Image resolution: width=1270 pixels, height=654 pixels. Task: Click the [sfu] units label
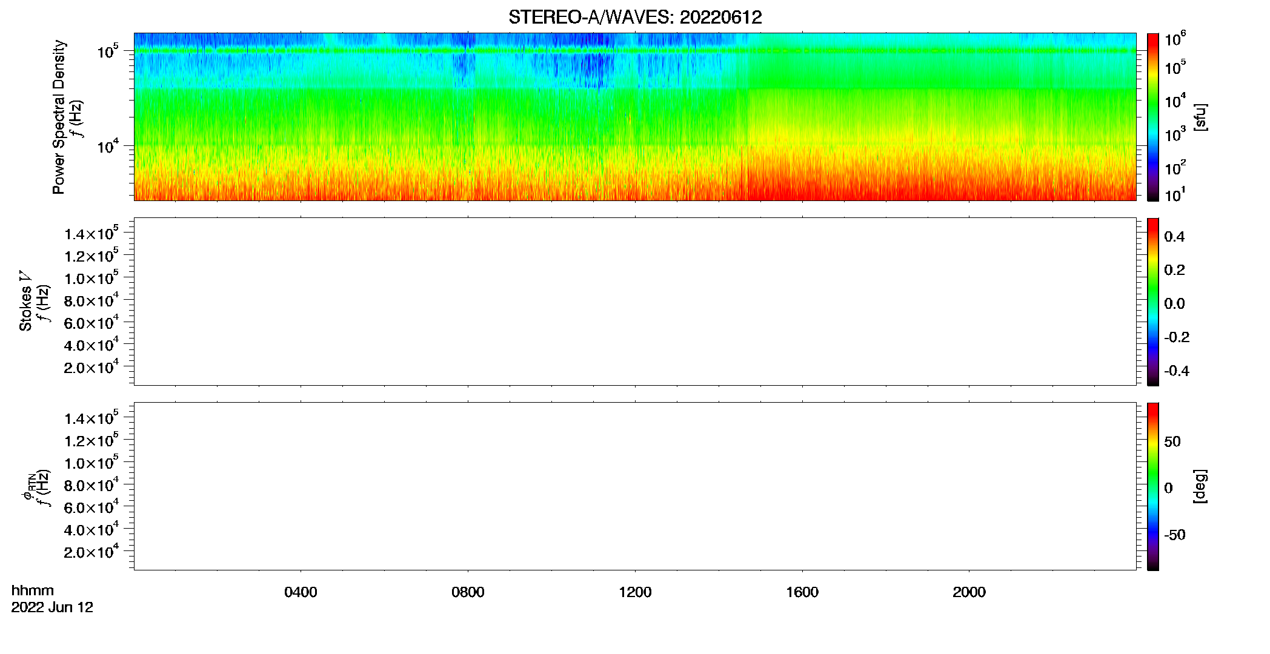coord(1200,117)
